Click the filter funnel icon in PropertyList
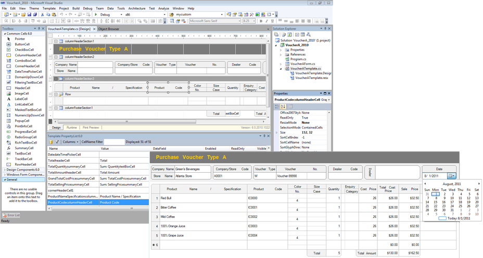This screenshot has width=483, height=258. coord(57,142)
